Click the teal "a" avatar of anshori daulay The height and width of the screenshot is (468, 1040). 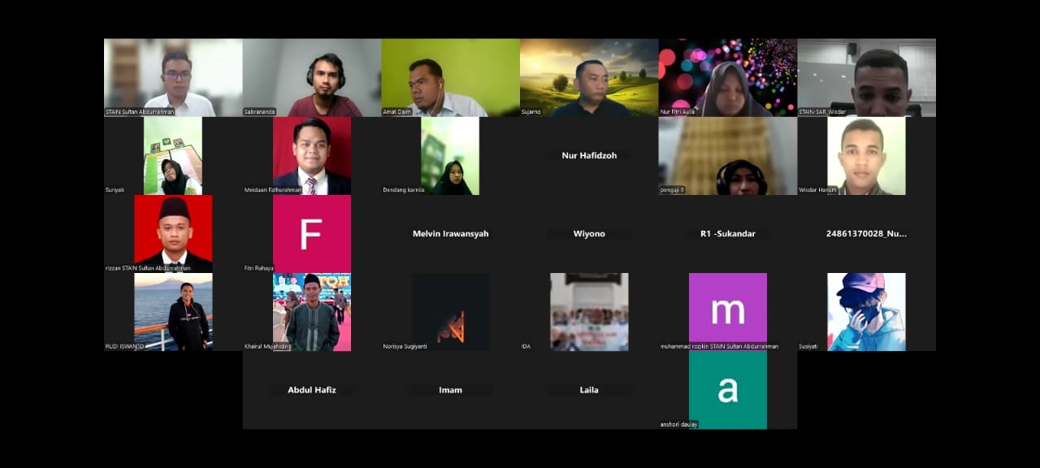coord(728,390)
